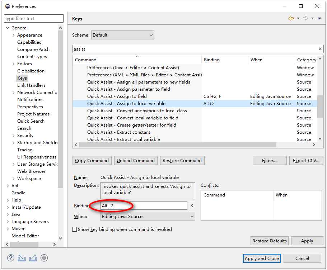Image resolution: width=327 pixels, height=270 pixels.
Task: Select Quick Assist - Extract constant row
Action: tap(195, 132)
